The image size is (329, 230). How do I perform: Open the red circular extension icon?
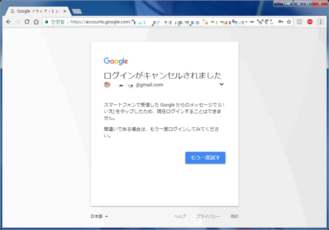(x=310, y=22)
